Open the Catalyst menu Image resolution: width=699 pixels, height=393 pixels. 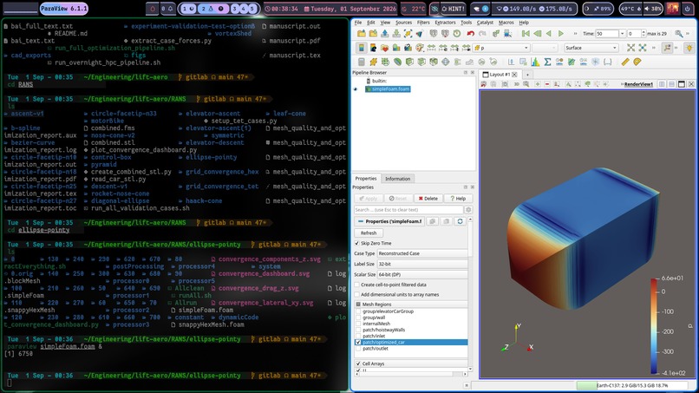tap(485, 23)
